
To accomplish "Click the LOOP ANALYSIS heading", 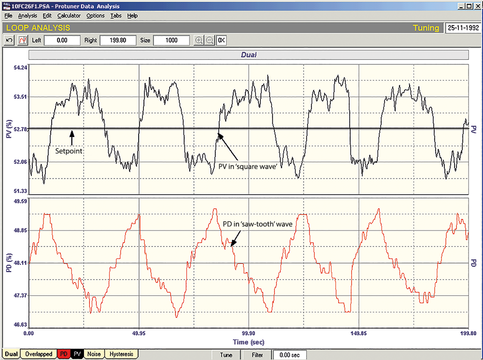I will pyautogui.click(x=38, y=28).
